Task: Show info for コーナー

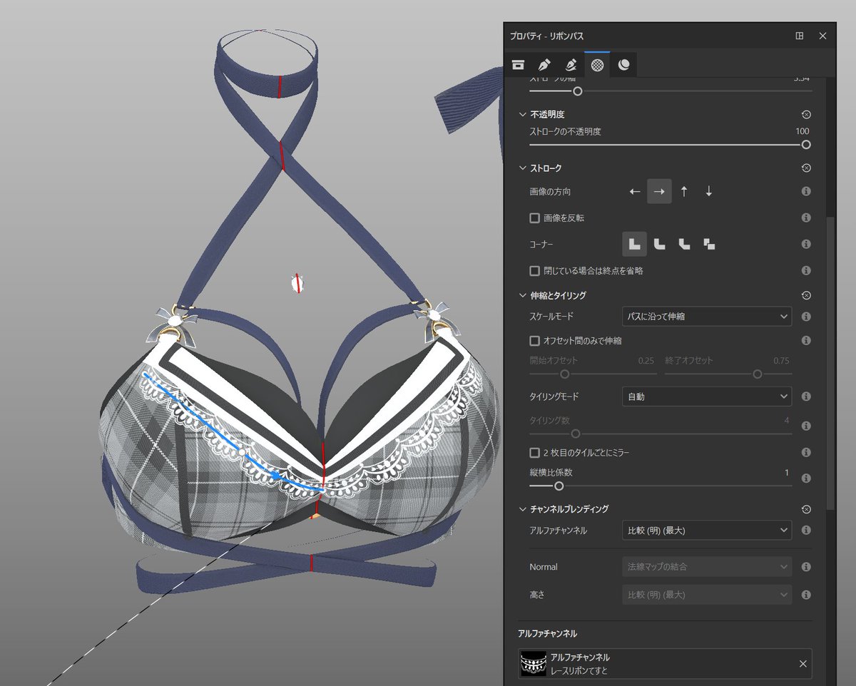Action: tap(806, 244)
